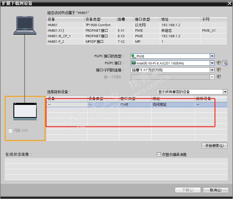Click the 下载(L) button

click(x=188, y=190)
